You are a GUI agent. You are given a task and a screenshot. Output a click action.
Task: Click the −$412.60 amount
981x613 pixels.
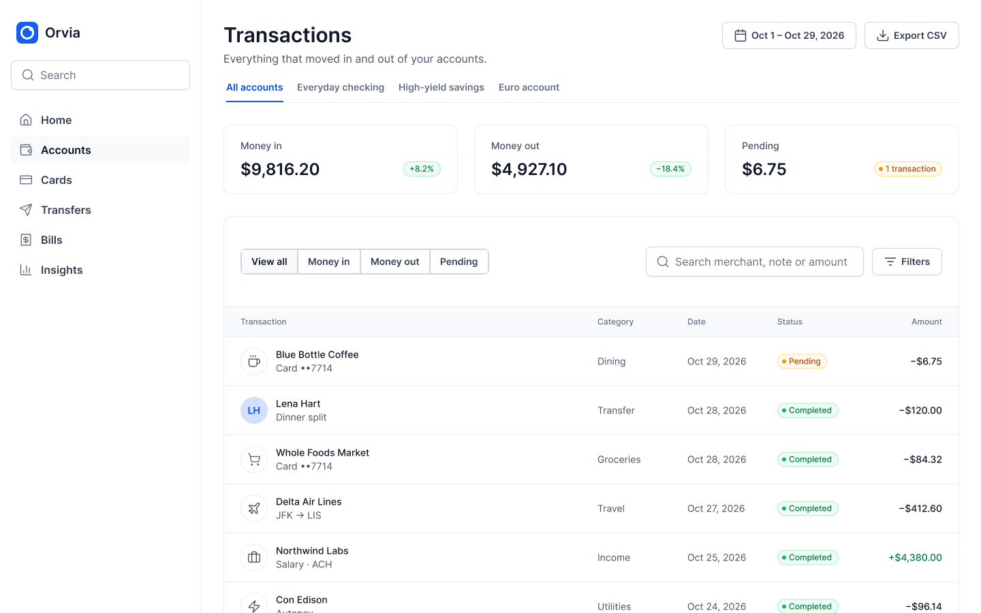[x=920, y=509]
